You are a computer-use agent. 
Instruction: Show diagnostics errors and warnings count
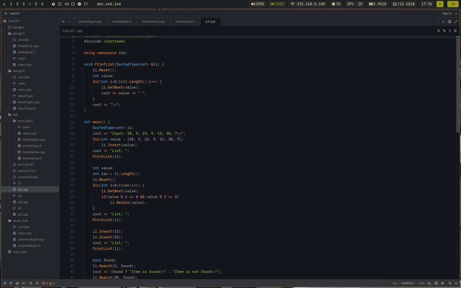(48, 283)
